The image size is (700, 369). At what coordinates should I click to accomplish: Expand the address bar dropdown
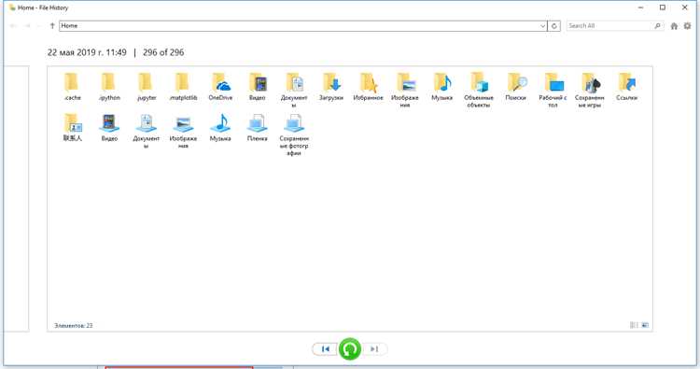[542, 26]
